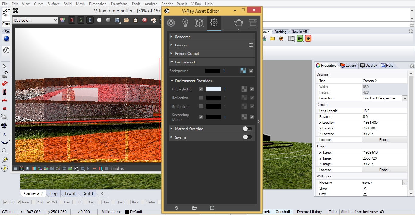Expand Asset Editor side panel arrow
Screen dimensions: 415x215
click(x=259, y=121)
